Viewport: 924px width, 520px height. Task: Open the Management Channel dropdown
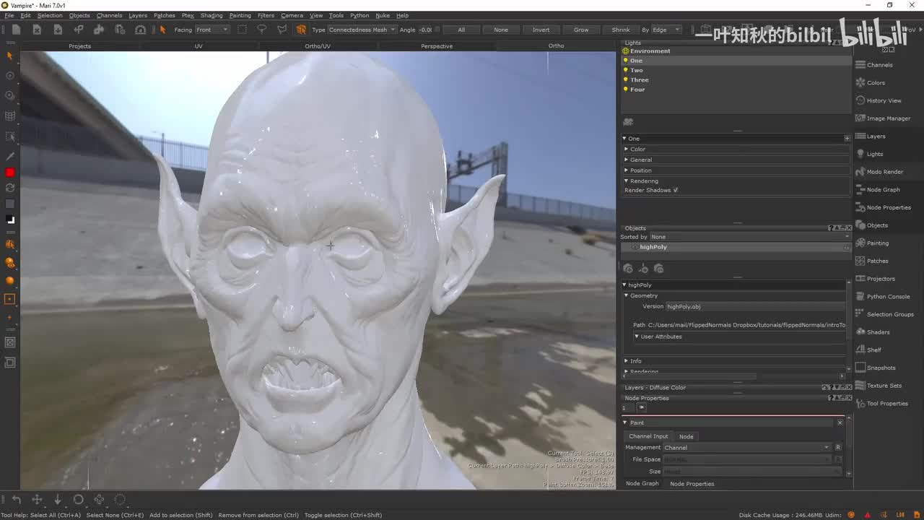click(747, 448)
